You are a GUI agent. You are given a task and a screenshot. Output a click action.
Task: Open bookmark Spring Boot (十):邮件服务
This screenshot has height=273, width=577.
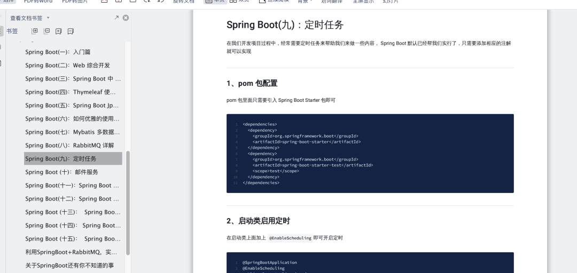tap(62, 172)
